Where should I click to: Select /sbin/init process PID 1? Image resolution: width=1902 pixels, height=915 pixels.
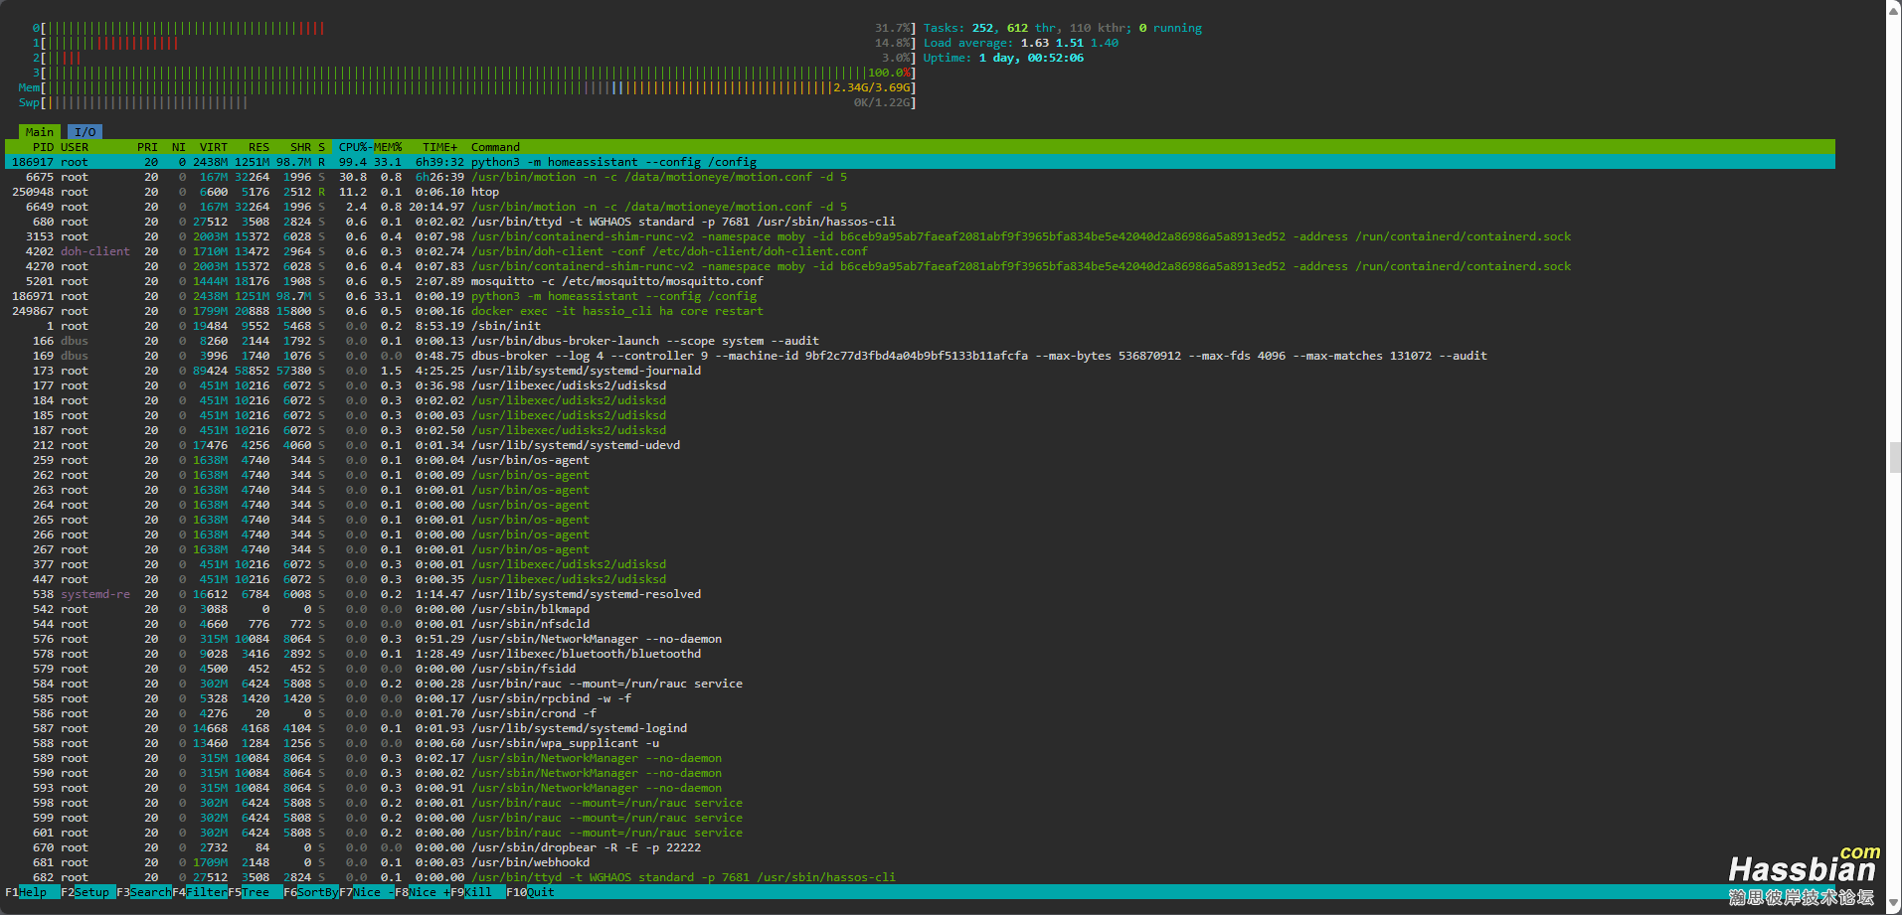[920, 326]
